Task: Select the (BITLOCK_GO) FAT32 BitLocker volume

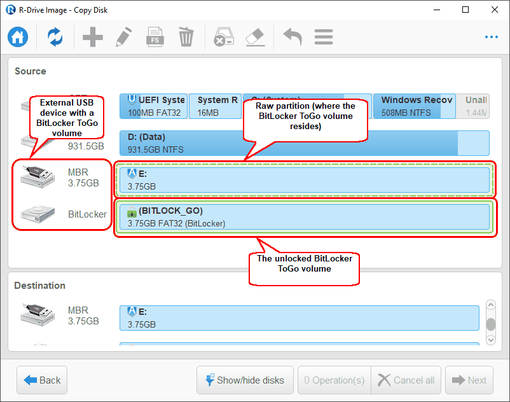Action: click(305, 217)
